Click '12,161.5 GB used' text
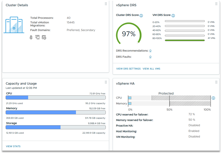Image resolution: width=222 pixels, height=154 pixels. click(15, 133)
